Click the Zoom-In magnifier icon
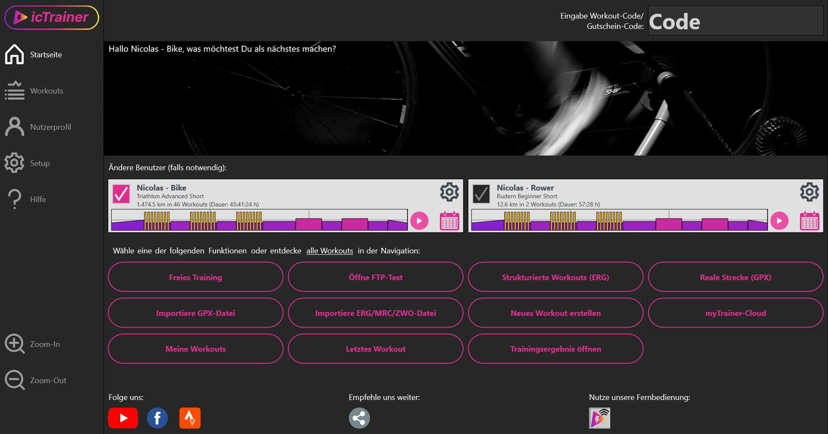This screenshot has width=828, height=434. coord(15,344)
